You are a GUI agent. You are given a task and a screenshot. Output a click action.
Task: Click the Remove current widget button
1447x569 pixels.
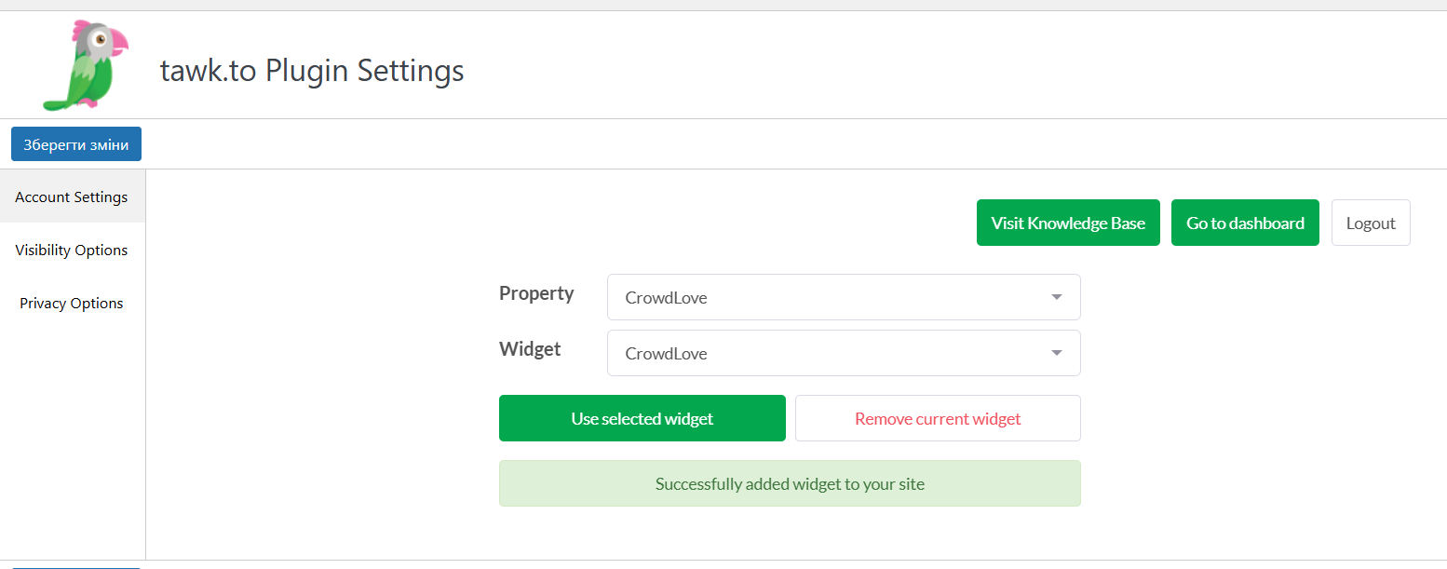pyautogui.click(x=938, y=418)
